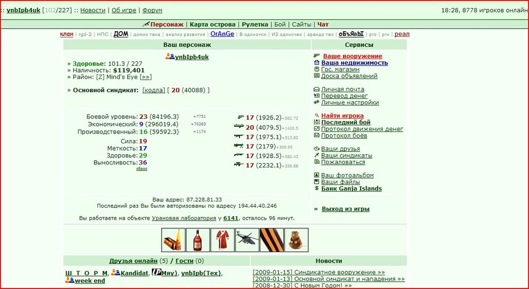Open Личная почта mailbox

[x=342, y=89]
